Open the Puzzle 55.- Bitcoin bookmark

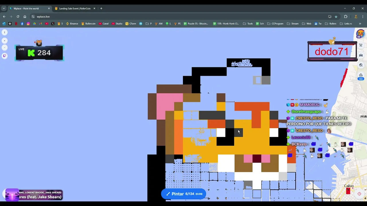[x=196, y=23]
